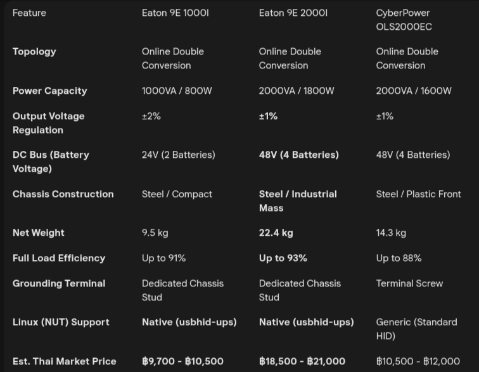Click the Full Load Efficiency label
This screenshot has height=372, width=479.
(x=59, y=258)
